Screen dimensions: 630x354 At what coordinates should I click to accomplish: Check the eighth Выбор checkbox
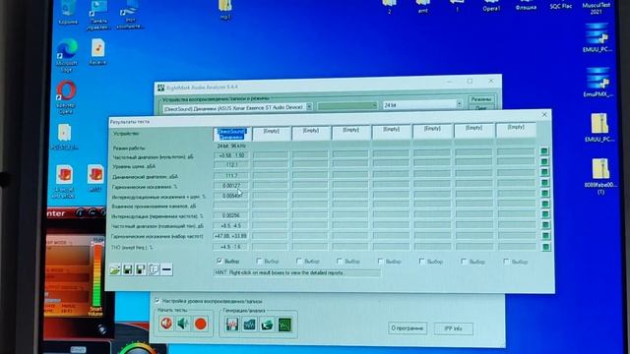506,262
